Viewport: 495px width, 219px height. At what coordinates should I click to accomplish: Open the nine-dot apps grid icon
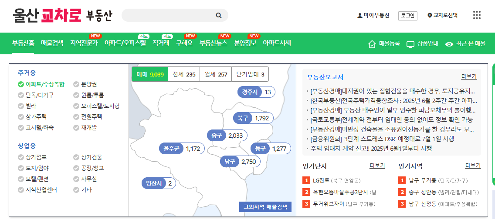[477, 15]
